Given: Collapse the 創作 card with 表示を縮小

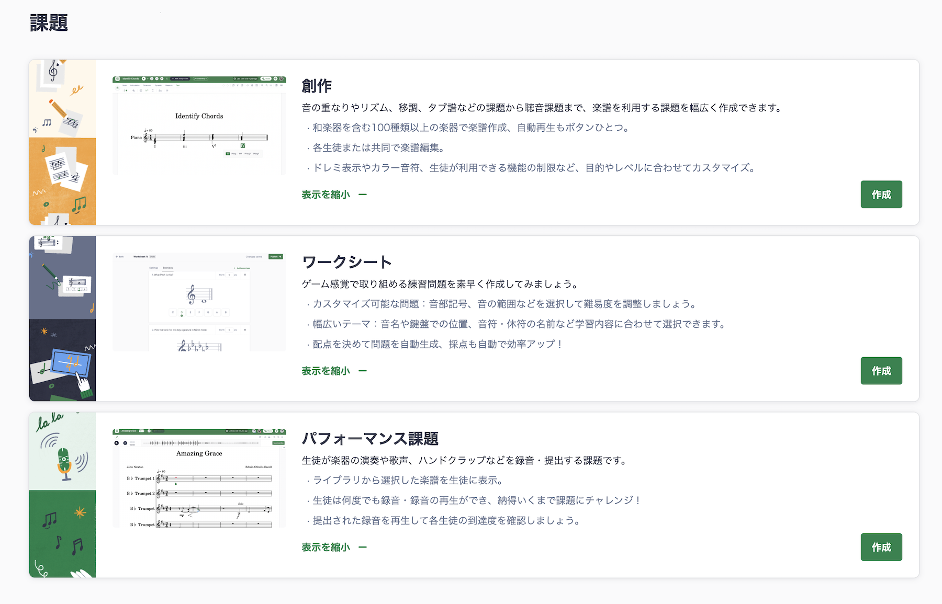Looking at the screenshot, I should [325, 194].
